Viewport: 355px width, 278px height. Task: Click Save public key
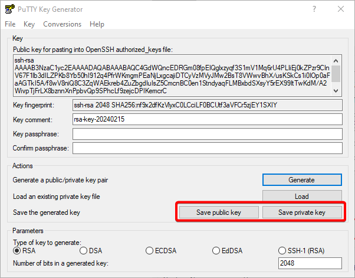(219, 212)
